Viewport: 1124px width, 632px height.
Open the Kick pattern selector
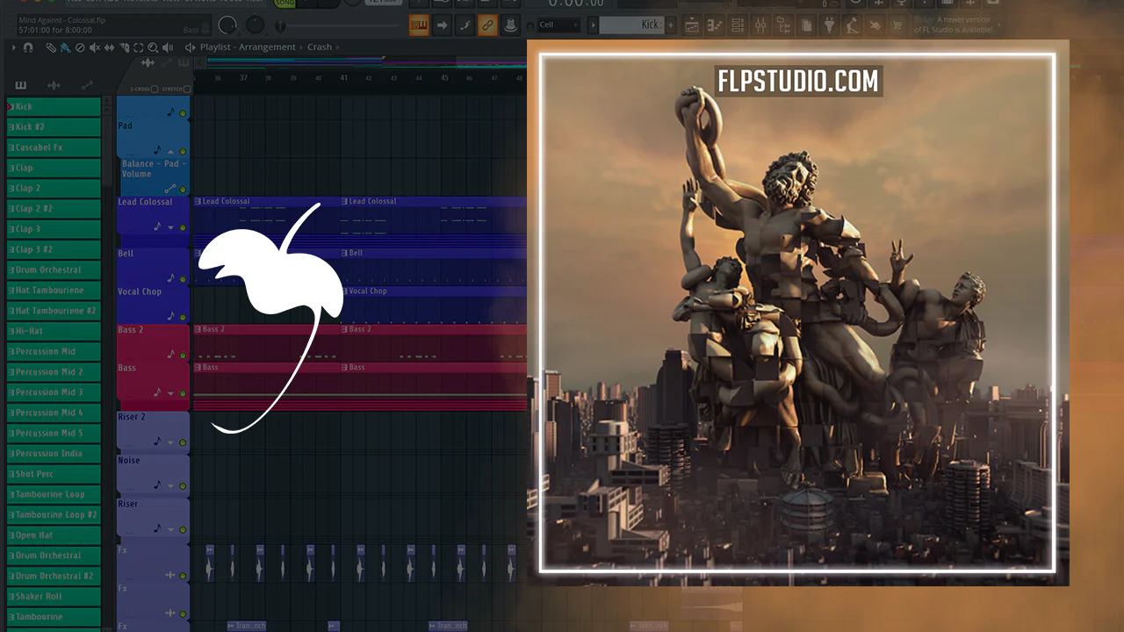pyautogui.click(x=626, y=25)
